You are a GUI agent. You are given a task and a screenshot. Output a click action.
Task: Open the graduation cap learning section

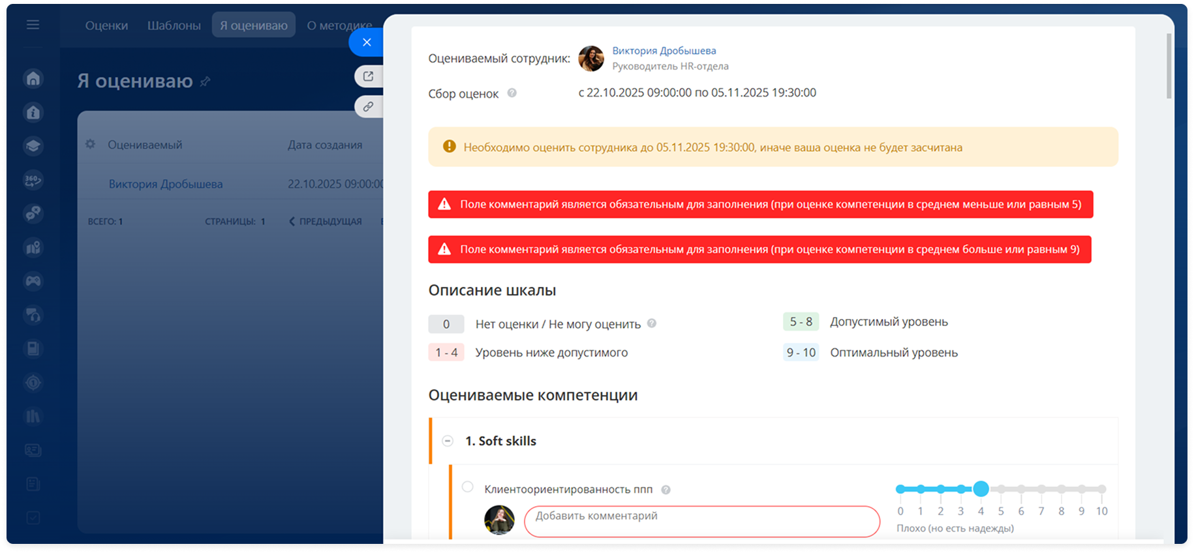[33, 146]
